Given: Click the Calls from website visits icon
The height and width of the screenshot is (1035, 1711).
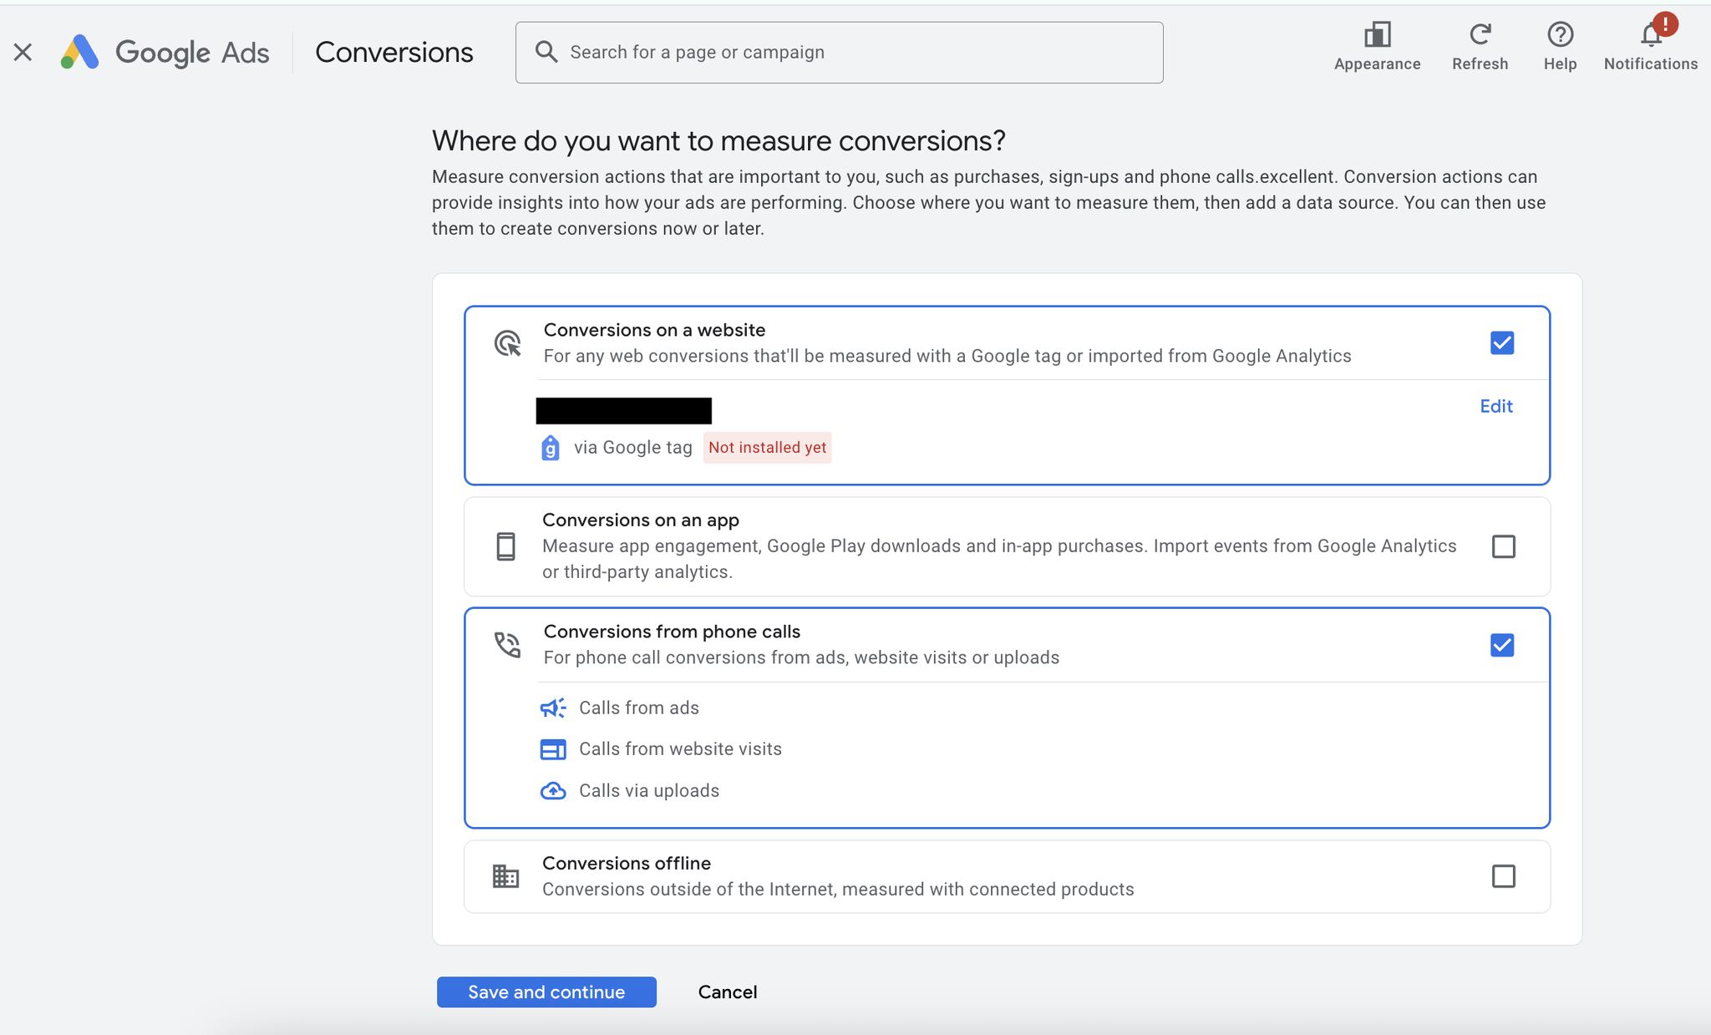Looking at the screenshot, I should point(553,749).
